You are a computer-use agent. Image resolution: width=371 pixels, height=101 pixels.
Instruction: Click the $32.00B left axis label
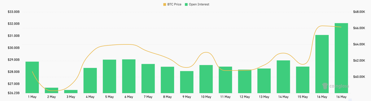point(14,24)
